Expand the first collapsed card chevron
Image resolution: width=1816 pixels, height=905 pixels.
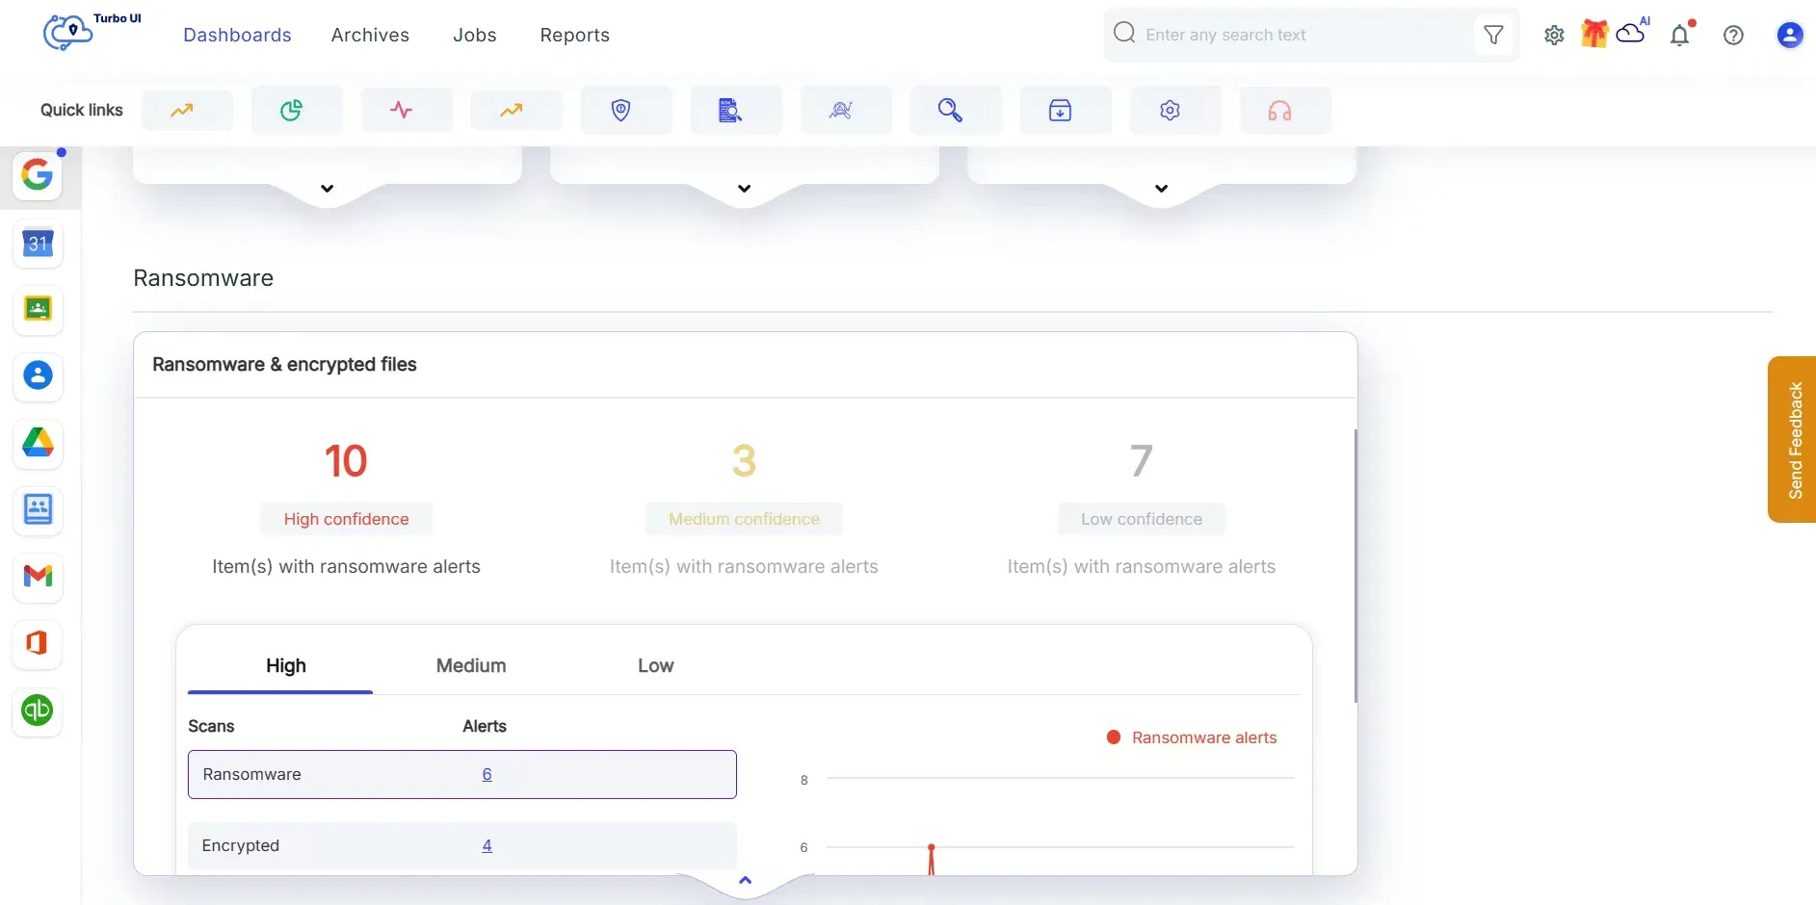pyautogui.click(x=328, y=189)
